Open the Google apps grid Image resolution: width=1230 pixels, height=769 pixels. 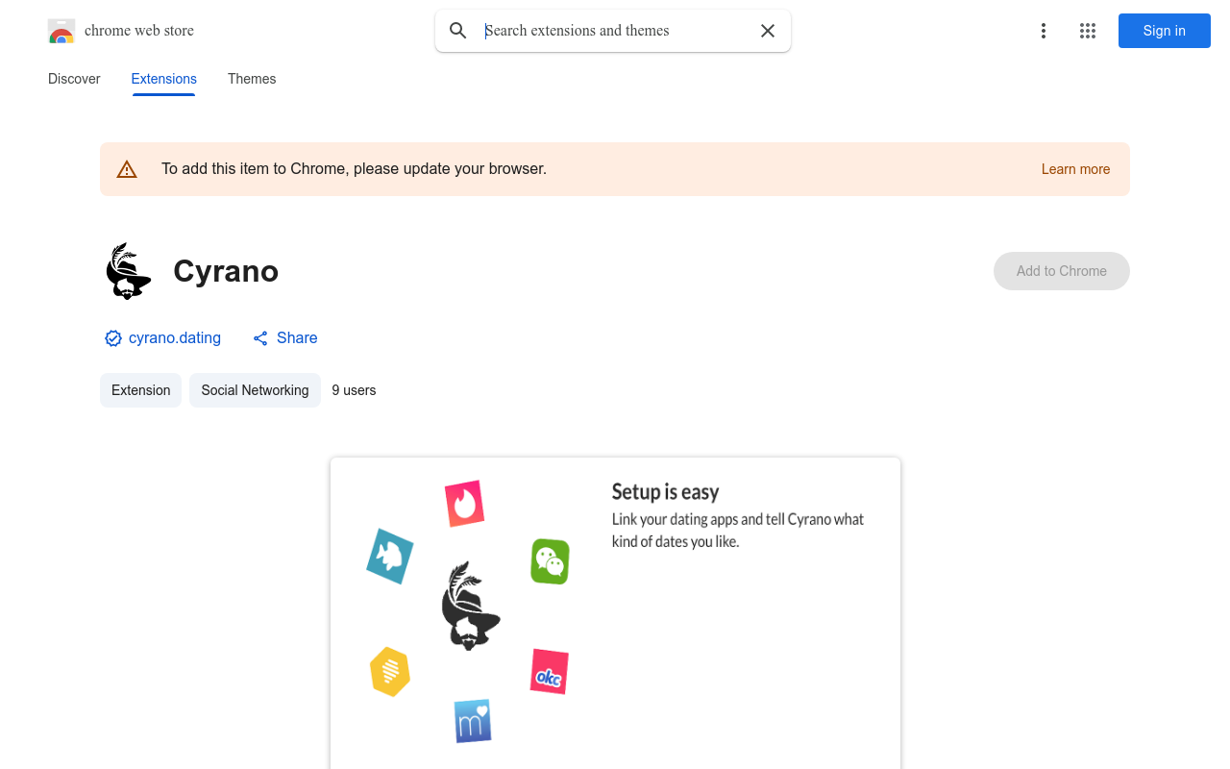coord(1088,31)
